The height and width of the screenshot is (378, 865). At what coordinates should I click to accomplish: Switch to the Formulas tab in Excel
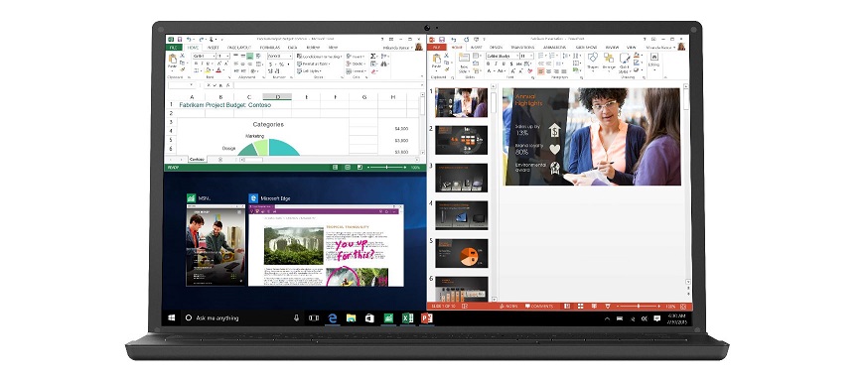270,48
